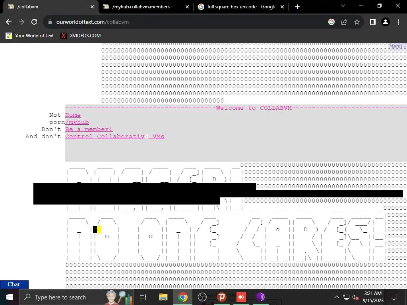Click the Google icon in address bar
Viewport: 407px width, 305px height.
(331, 22)
